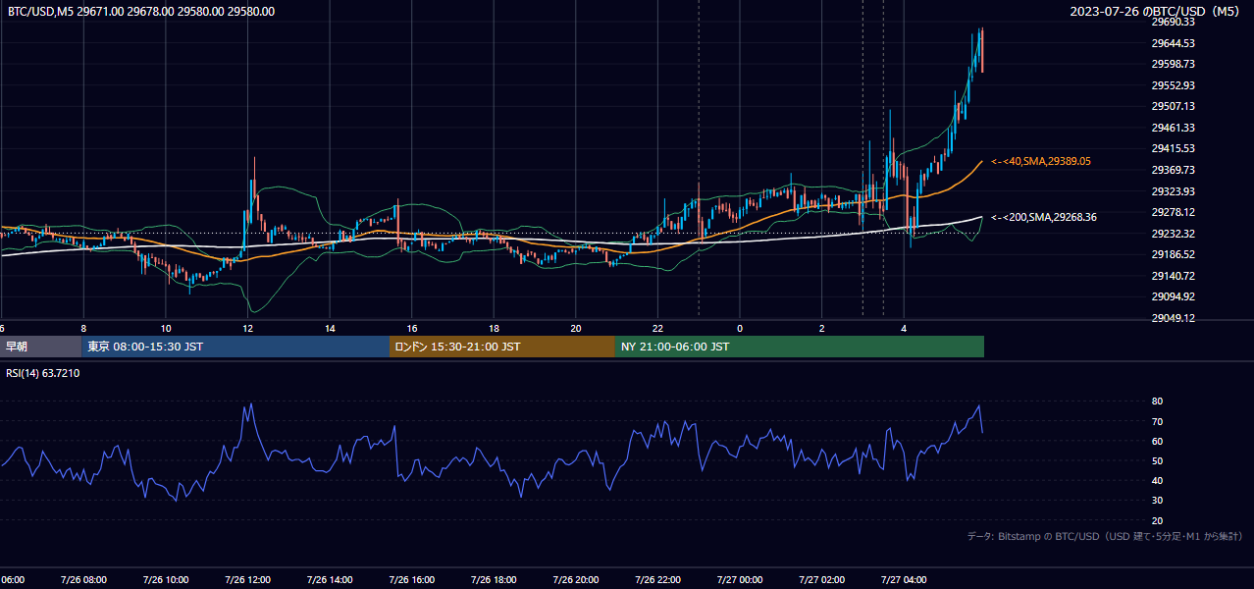Click the RSI axis level 80

[x=1157, y=402]
